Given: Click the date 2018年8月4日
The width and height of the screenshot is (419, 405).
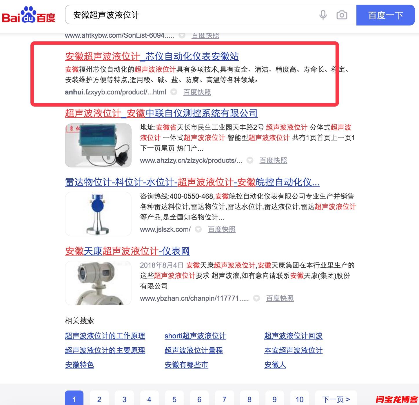Looking at the screenshot, I should tap(162, 265).
